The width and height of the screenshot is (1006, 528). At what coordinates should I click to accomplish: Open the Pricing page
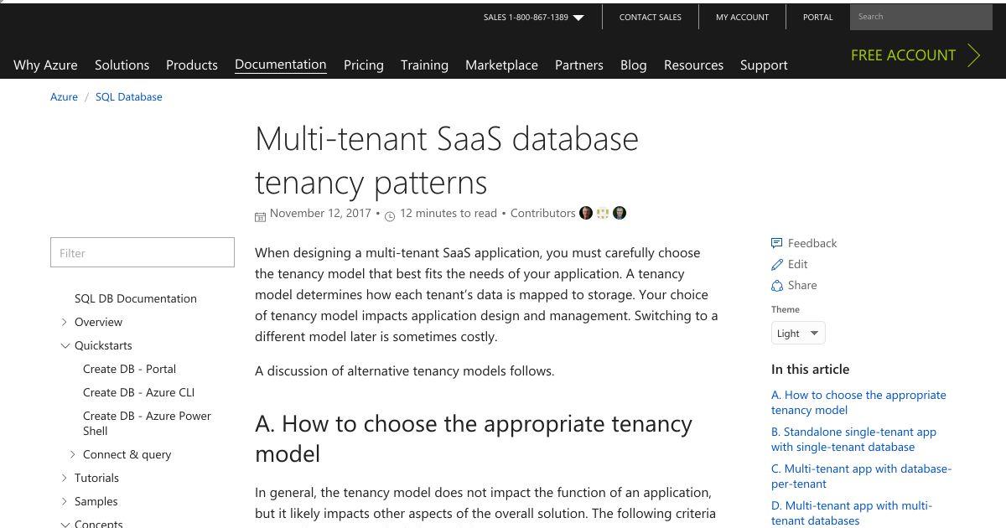click(364, 65)
